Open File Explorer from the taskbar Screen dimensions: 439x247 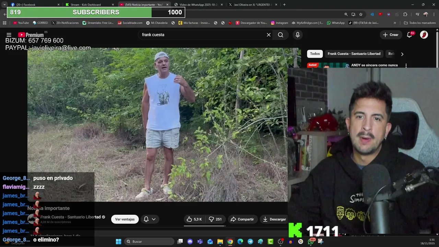220,242
